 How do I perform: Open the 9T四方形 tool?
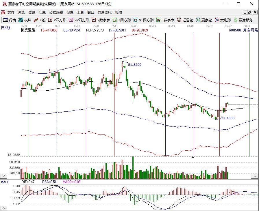[x=143, y=20]
